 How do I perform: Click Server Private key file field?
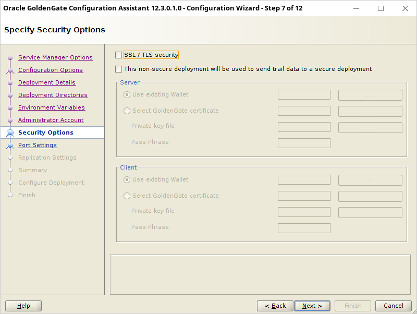(304, 127)
